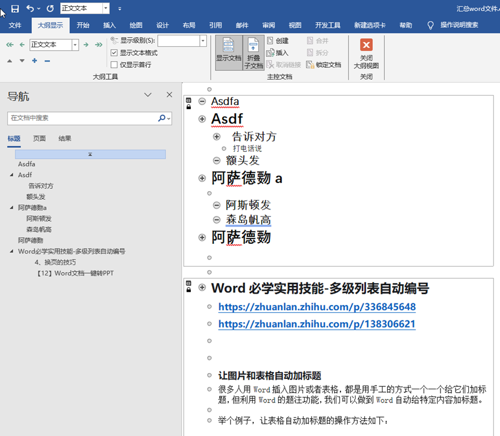Demote to body text double-right arrow
500x436 pixels.
tap(98, 44)
